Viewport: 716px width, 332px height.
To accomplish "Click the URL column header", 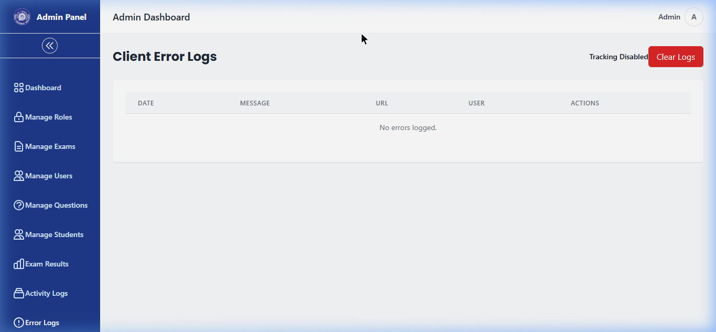I will click(382, 103).
